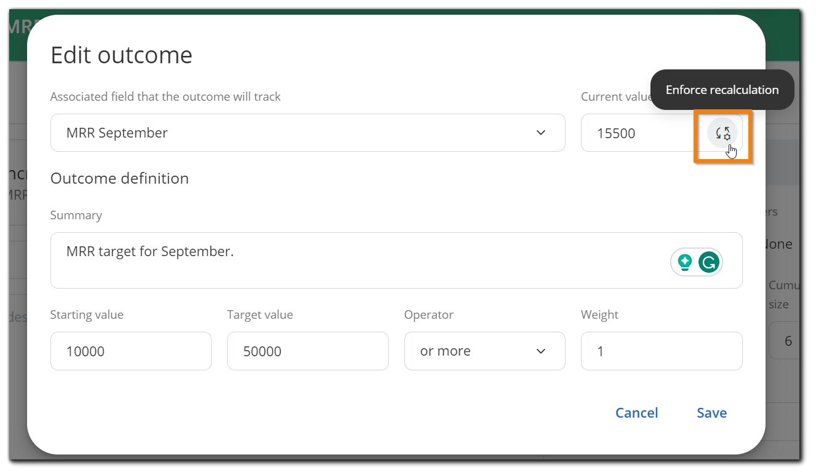Click the 'Starting value' label
The image size is (816, 476).
87,314
